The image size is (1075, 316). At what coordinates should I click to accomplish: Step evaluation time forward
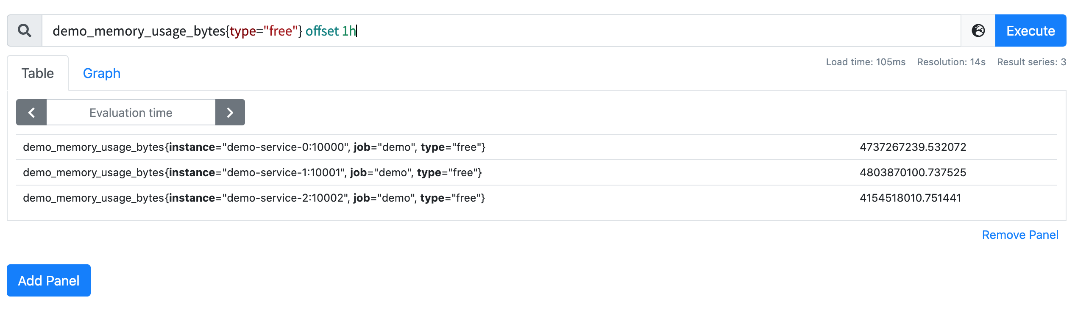(x=230, y=112)
